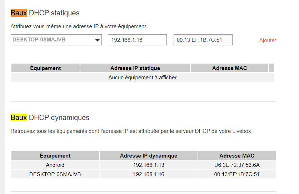
Task: Click the Adresse IP dynamique column header
Action: 149,156
